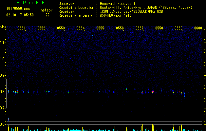This screenshot has height=131, width=206.
Task: Click the meteor count 22
Action: coord(47,15)
